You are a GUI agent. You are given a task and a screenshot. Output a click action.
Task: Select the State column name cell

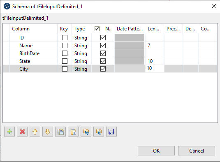pos(33,61)
